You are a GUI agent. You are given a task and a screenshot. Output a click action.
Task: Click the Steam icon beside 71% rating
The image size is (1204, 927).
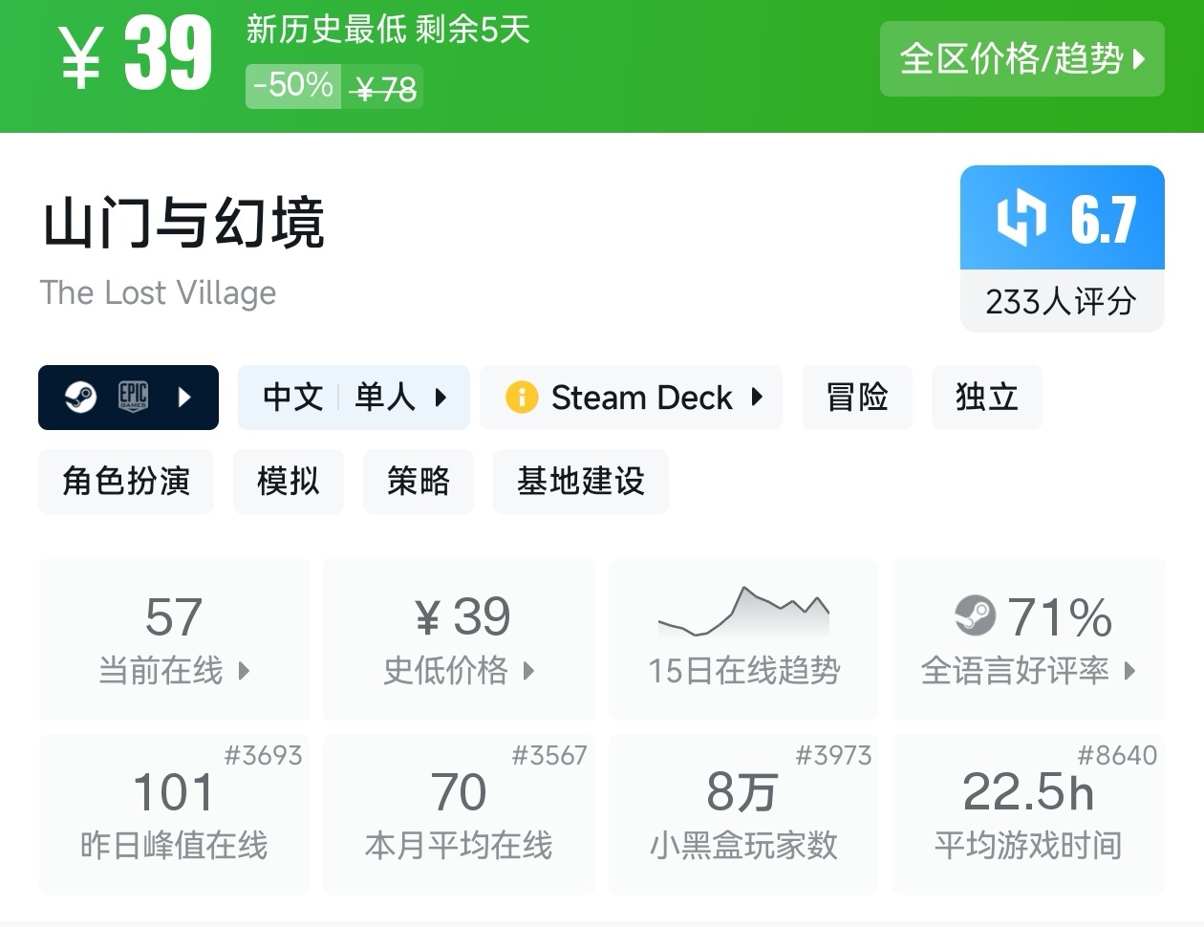tap(976, 616)
